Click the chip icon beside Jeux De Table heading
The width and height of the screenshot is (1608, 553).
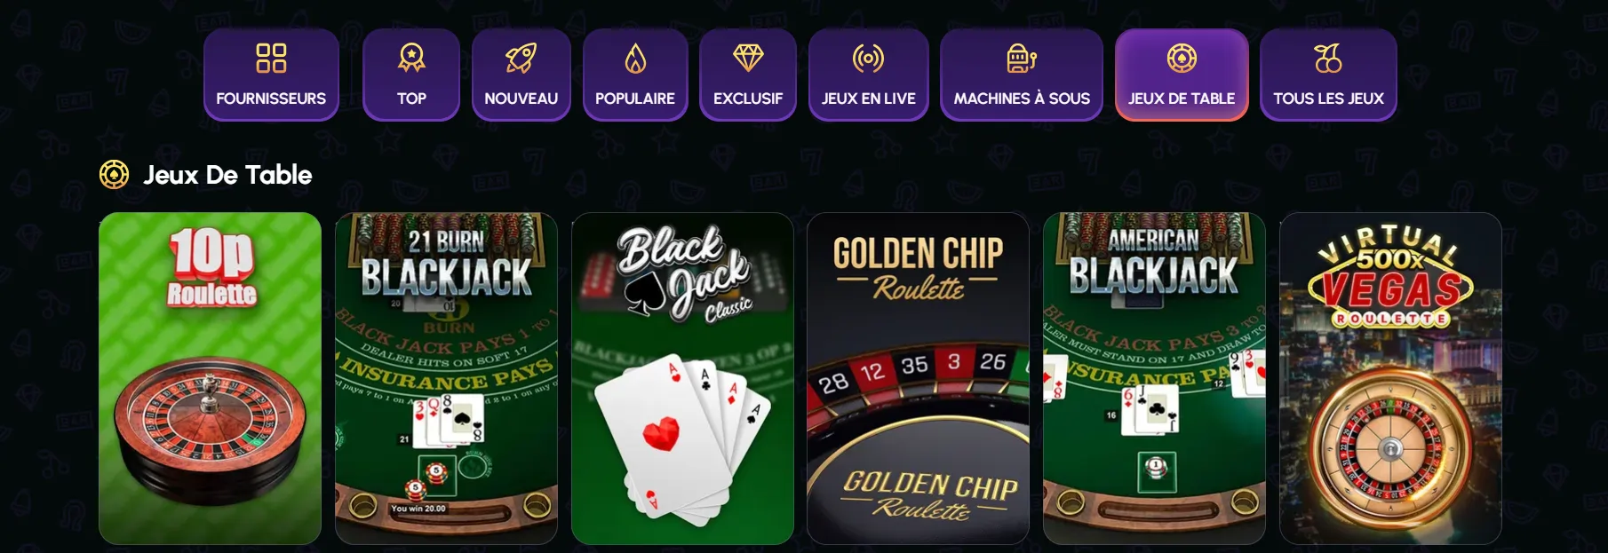tap(114, 175)
